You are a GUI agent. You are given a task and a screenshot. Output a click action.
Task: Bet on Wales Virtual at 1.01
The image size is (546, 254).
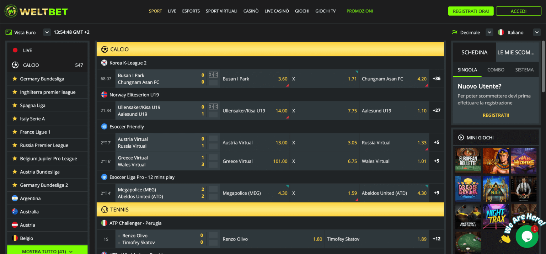pos(394,161)
